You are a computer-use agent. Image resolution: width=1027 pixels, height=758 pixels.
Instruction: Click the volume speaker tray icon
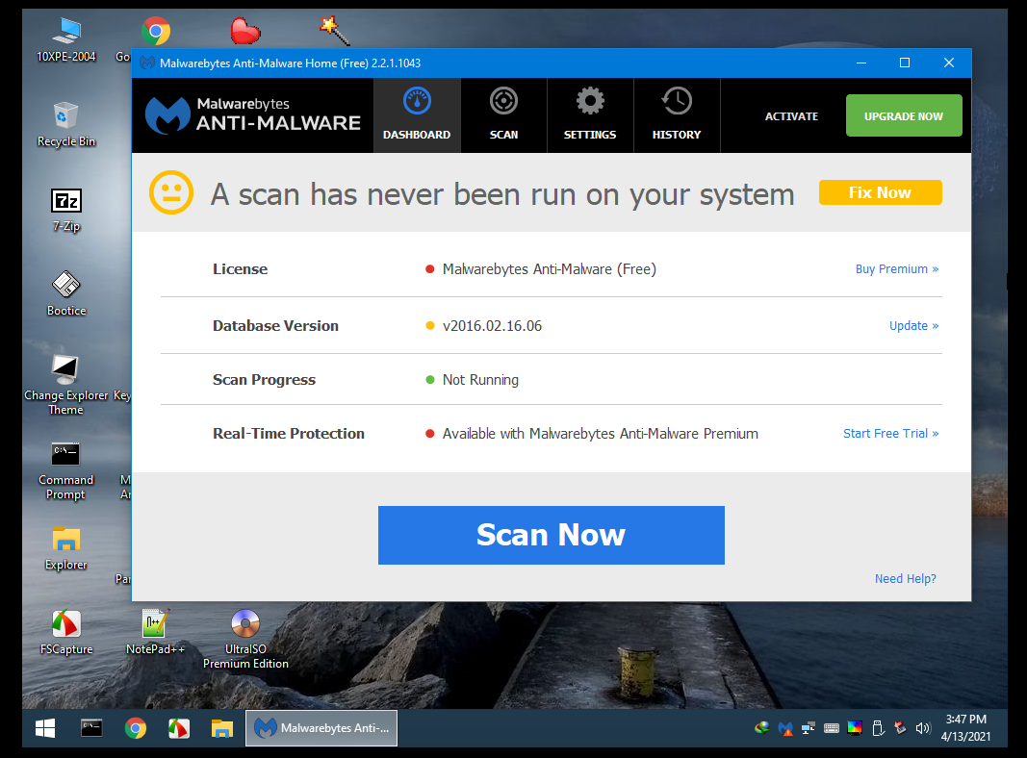tap(923, 728)
